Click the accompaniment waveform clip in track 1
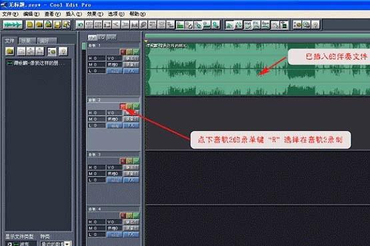 (x=258, y=69)
